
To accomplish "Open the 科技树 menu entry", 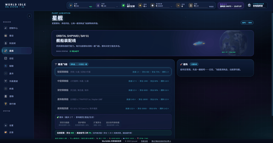I will (x=17, y=43).
